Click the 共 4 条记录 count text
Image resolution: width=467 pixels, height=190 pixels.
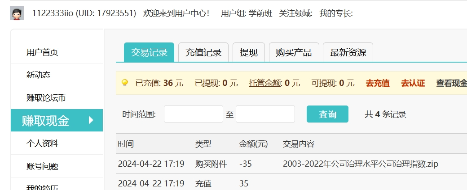[x=385, y=114]
